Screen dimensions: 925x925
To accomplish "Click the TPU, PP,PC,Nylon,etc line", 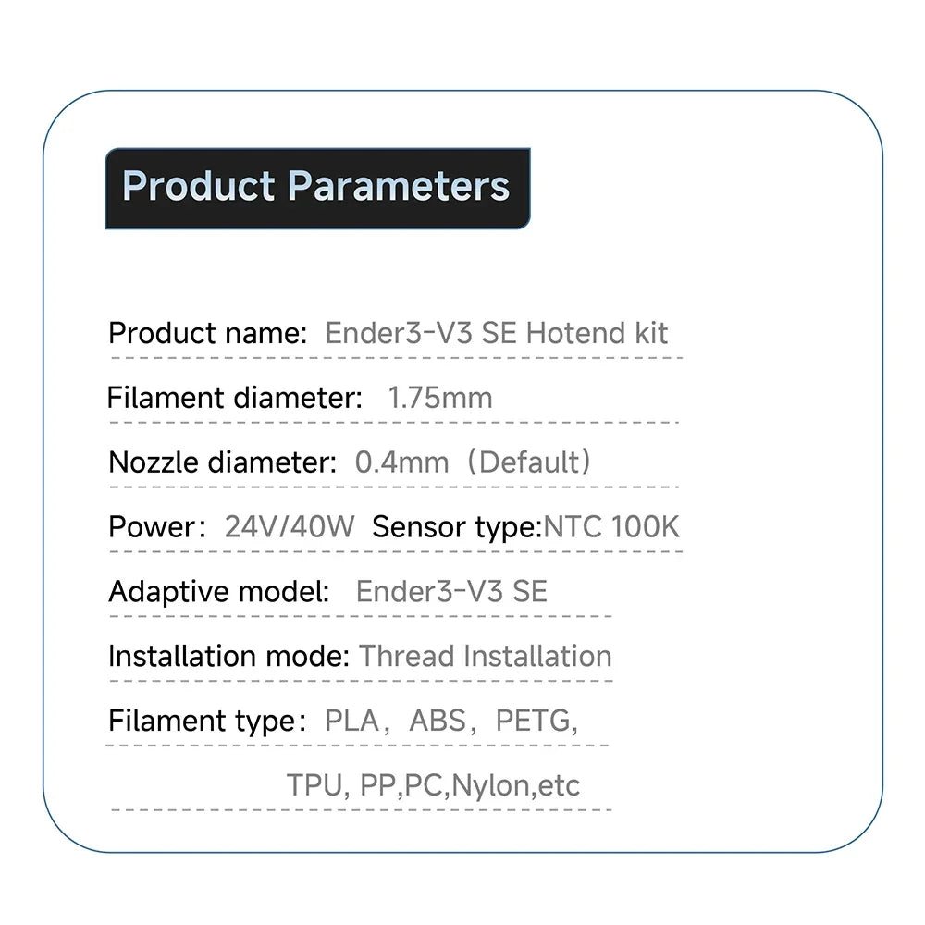I will pos(433,785).
